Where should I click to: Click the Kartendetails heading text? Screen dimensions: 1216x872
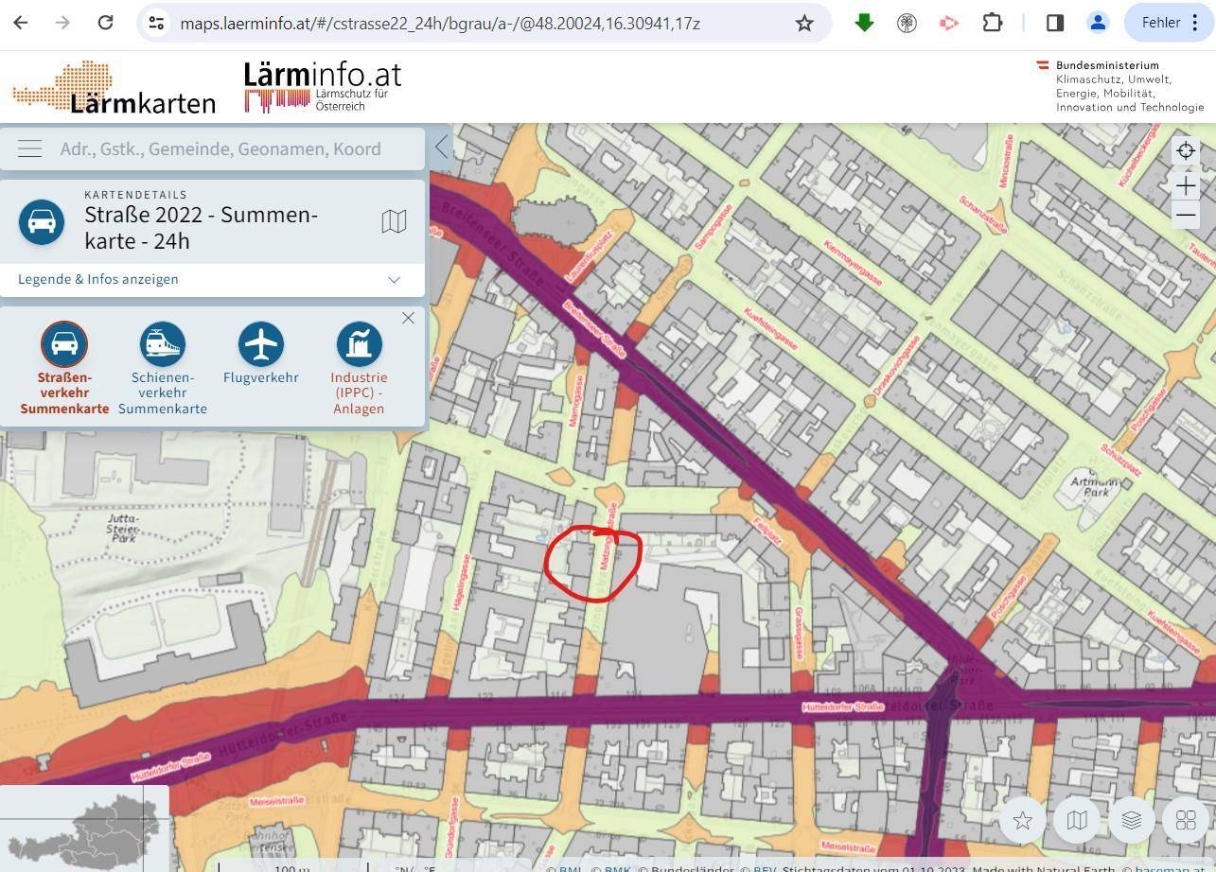[135, 195]
